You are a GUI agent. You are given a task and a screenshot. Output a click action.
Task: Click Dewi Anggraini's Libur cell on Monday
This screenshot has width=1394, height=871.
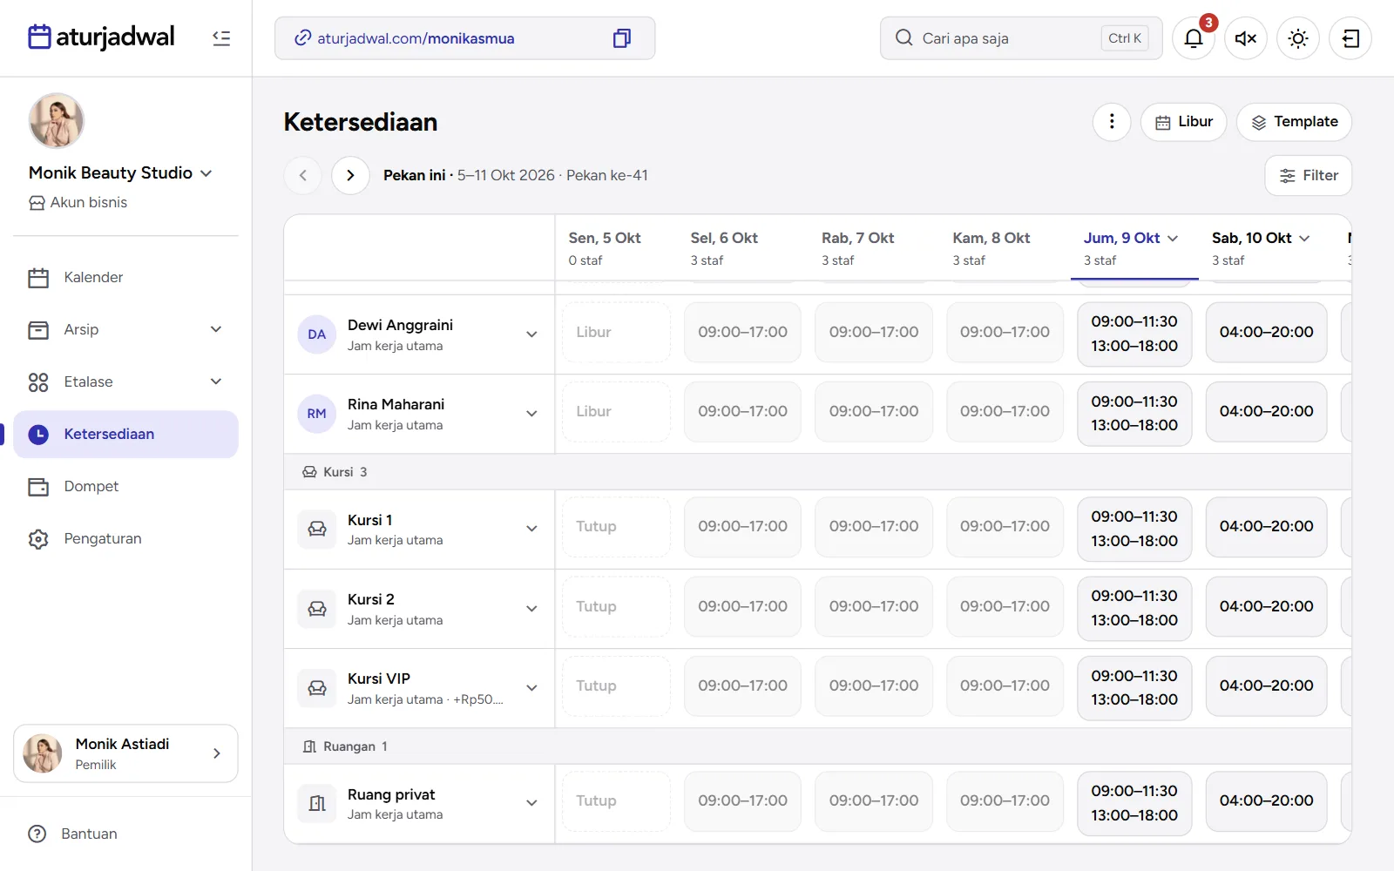coord(616,332)
